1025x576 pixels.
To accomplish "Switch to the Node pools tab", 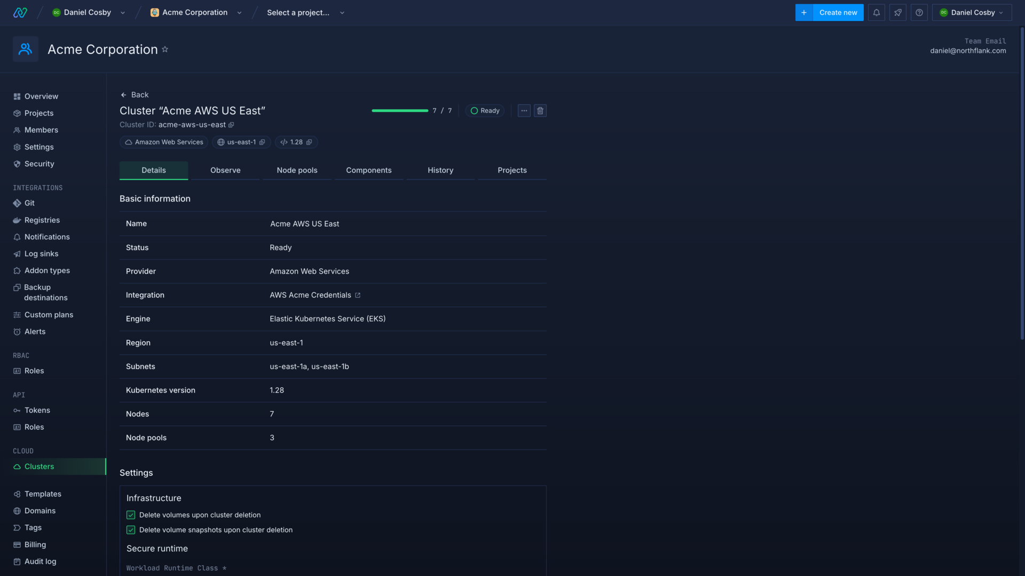I will coord(297,170).
